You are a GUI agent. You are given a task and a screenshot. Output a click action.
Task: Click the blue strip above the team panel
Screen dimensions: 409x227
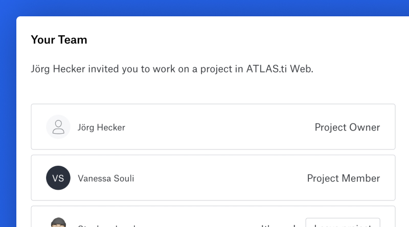point(204,8)
